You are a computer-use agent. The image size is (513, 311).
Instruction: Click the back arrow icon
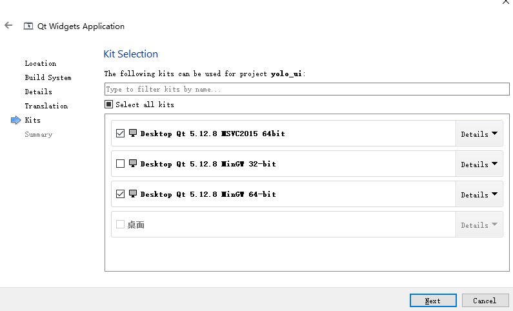point(8,26)
